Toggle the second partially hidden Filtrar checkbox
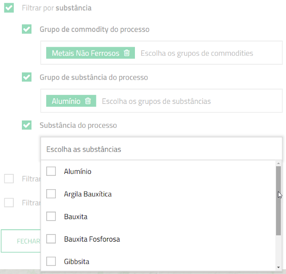Screen dimensions: 286x274 point(9,203)
